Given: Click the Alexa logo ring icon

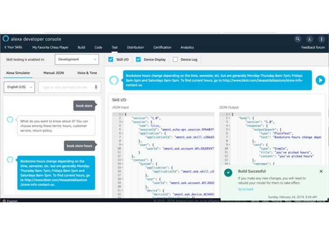Looking at the screenshot, I should click(x=6, y=39).
